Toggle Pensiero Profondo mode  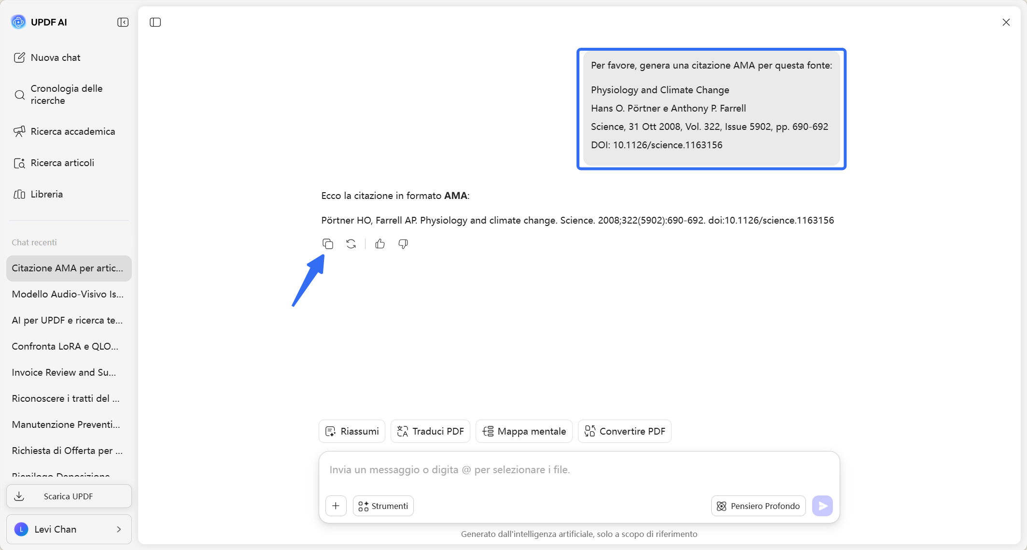(758, 506)
